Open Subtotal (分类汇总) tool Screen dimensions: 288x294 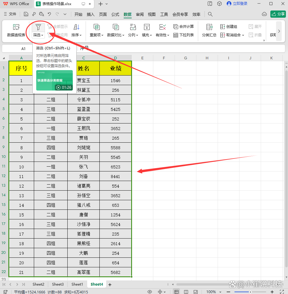coord(209,30)
